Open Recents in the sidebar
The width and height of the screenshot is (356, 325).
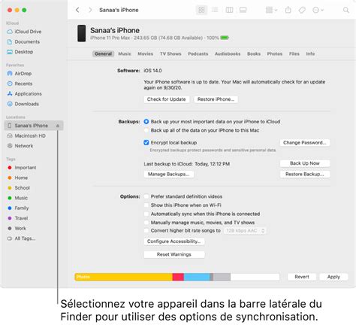pos(20,84)
